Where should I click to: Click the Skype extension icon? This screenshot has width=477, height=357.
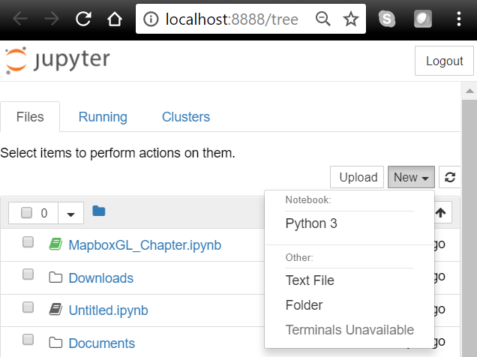point(387,19)
